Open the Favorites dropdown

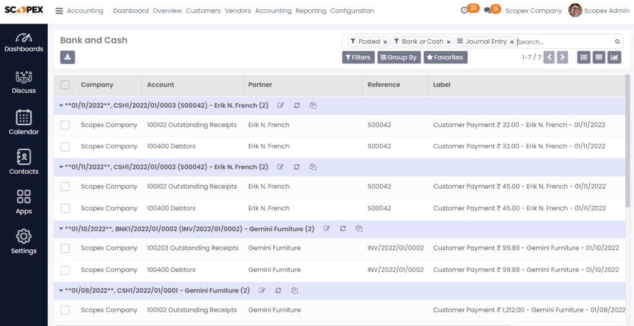446,58
